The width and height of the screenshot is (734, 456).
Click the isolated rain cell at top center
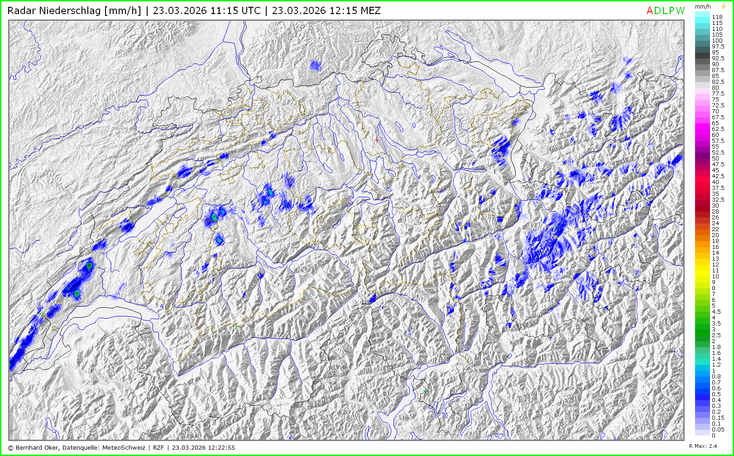(x=316, y=66)
